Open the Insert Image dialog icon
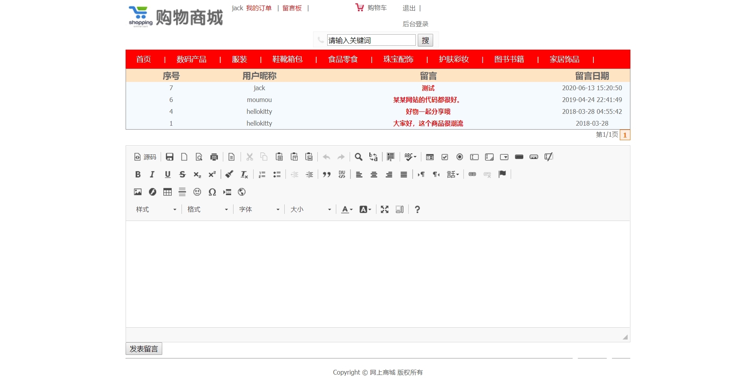Image resolution: width=756 pixels, height=386 pixels. point(137,192)
